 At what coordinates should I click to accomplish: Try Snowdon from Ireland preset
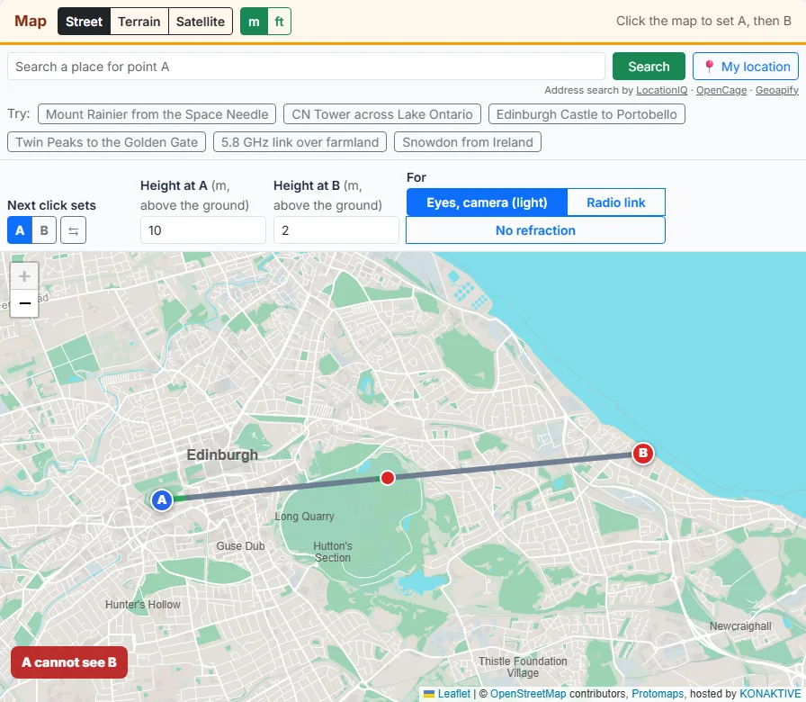click(467, 142)
